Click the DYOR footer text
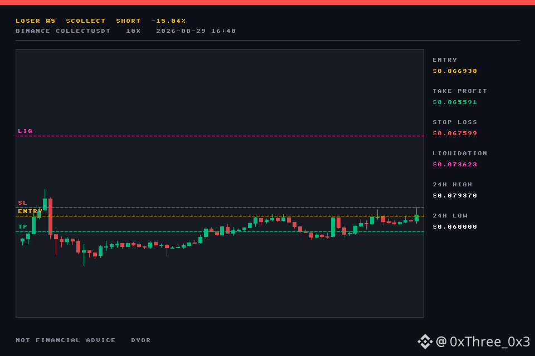 pos(140,340)
